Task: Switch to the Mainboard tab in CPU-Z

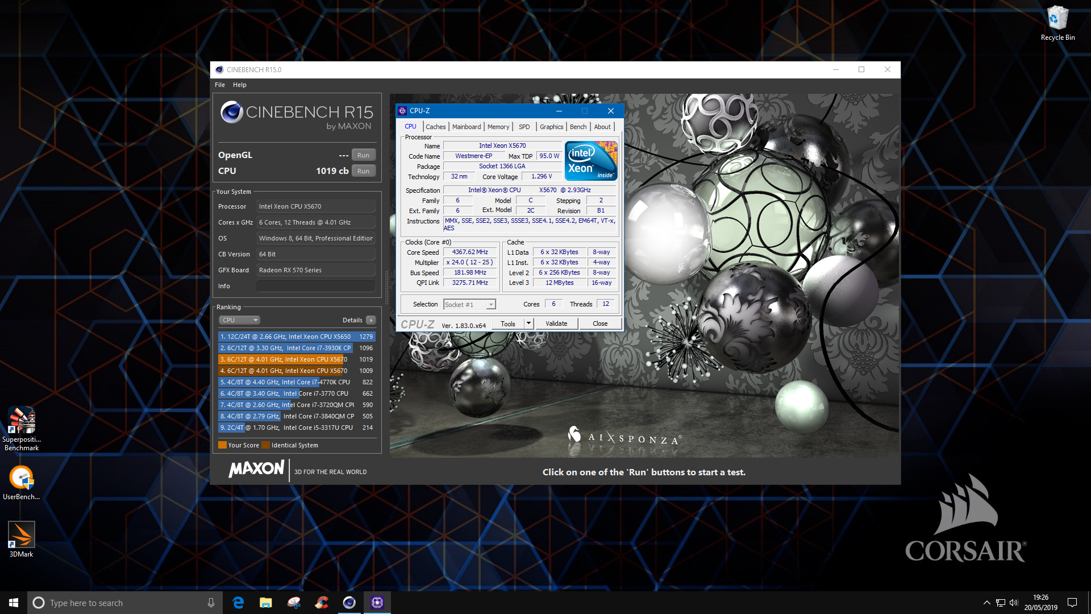Action: click(x=467, y=127)
